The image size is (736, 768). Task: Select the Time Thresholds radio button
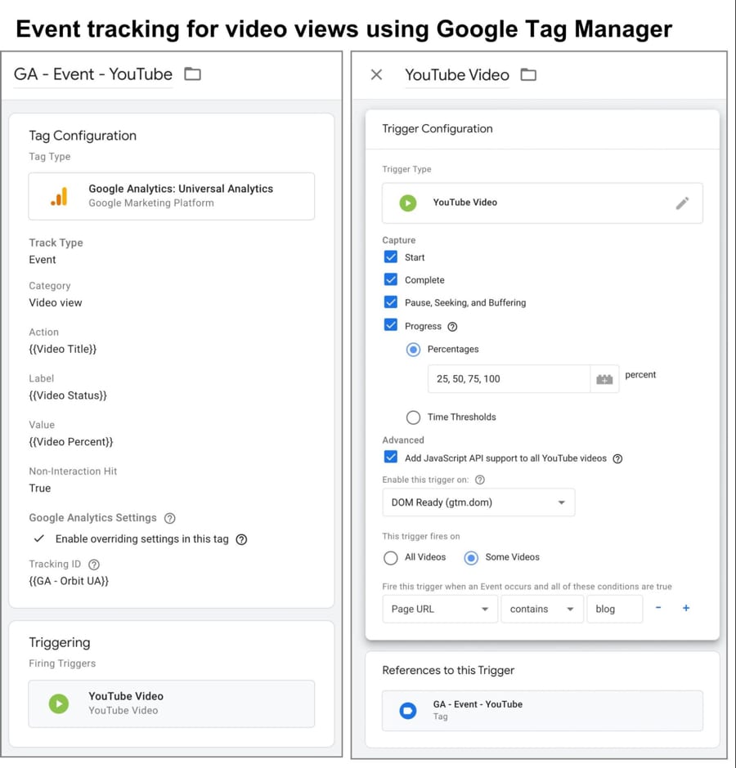coord(413,417)
